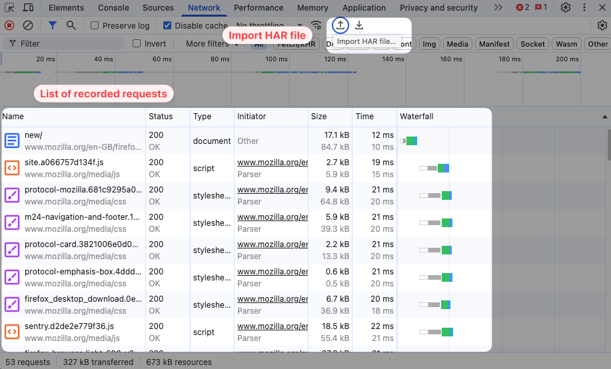Click stylesheet icon of firefox_desktop_download row

12,304
